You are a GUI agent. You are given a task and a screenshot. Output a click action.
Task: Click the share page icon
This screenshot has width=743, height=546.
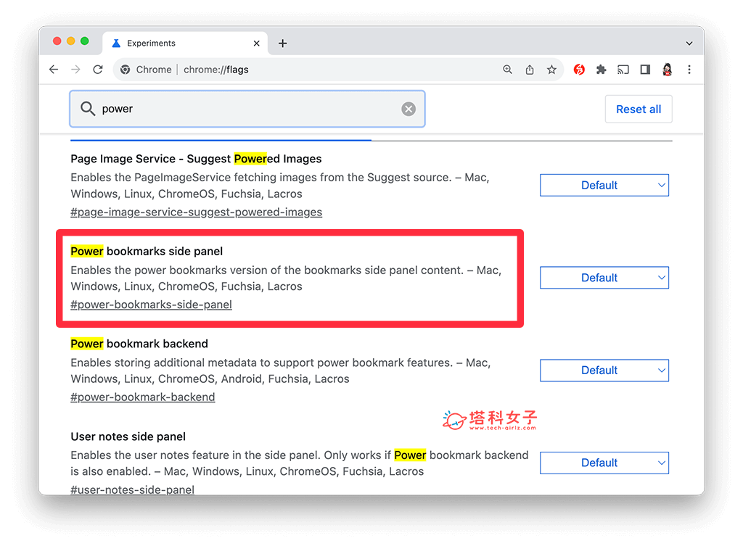pos(530,70)
